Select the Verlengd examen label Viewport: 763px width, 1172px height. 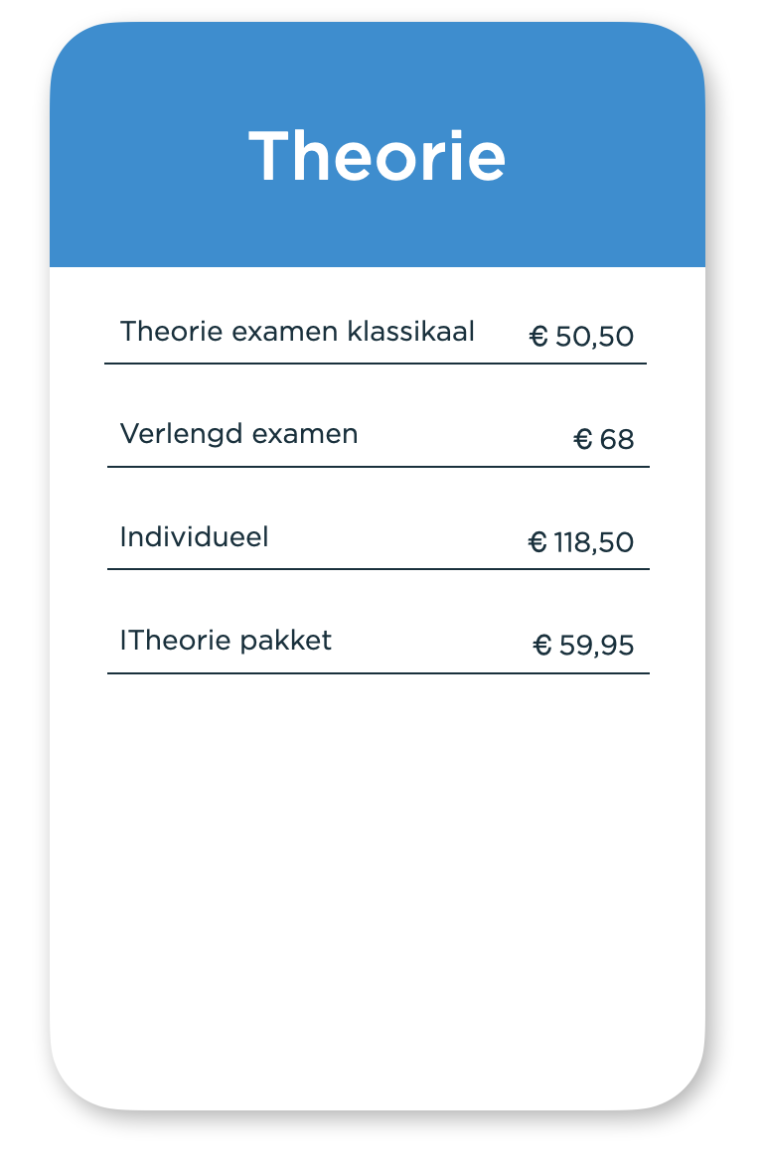tap(238, 434)
